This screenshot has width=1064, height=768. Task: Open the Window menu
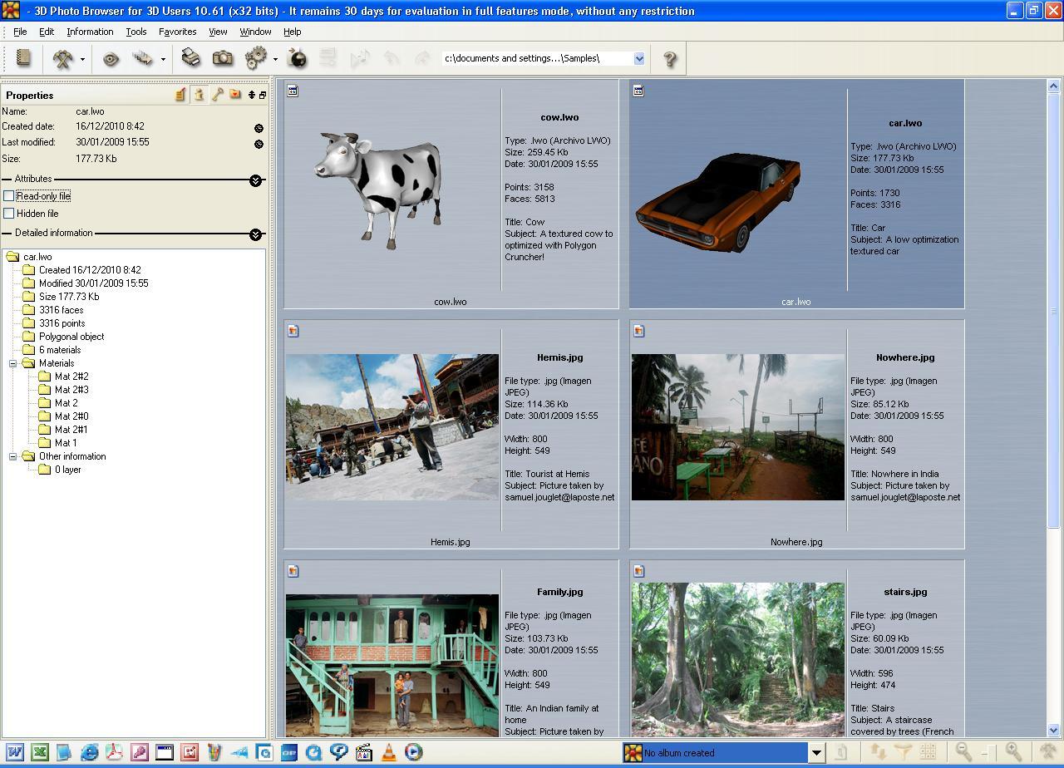click(x=255, y=32)
